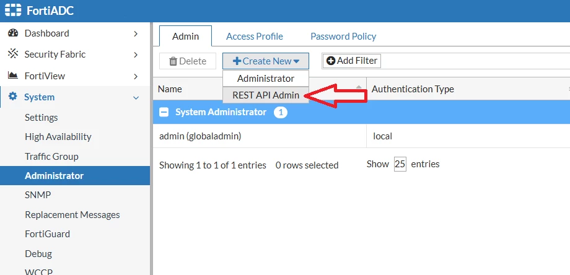The width and height of the screenshot is (570, 275).
Task: Click the Show entries count field
Action: click(x=400, y=164)
